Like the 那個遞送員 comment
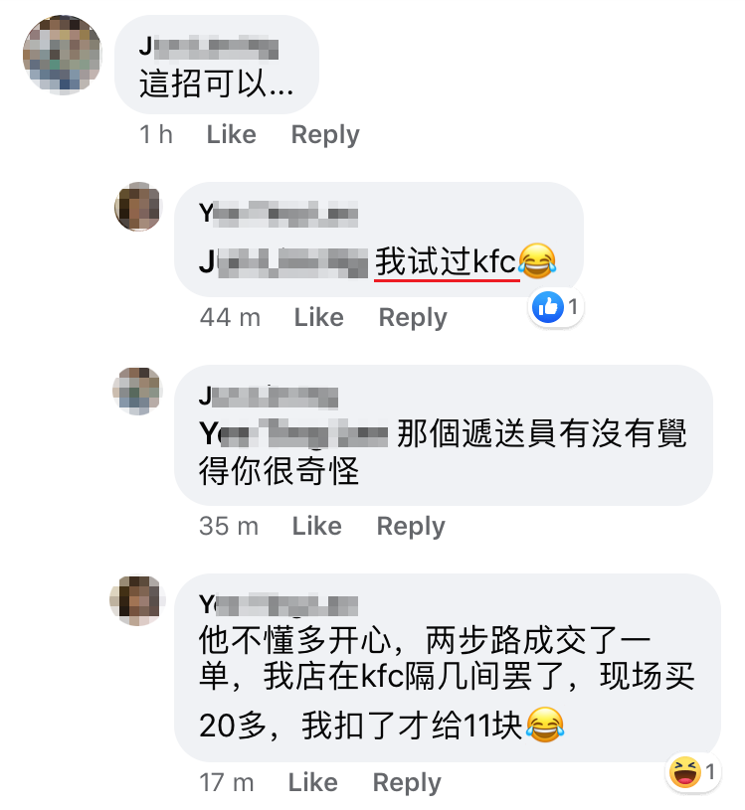 [317, 526]
